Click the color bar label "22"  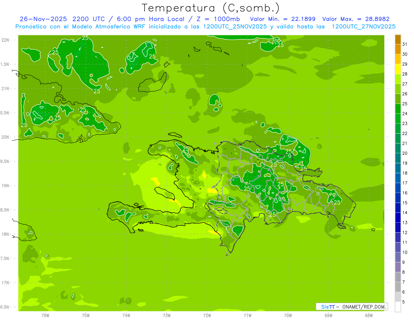[x=405, y=134]
